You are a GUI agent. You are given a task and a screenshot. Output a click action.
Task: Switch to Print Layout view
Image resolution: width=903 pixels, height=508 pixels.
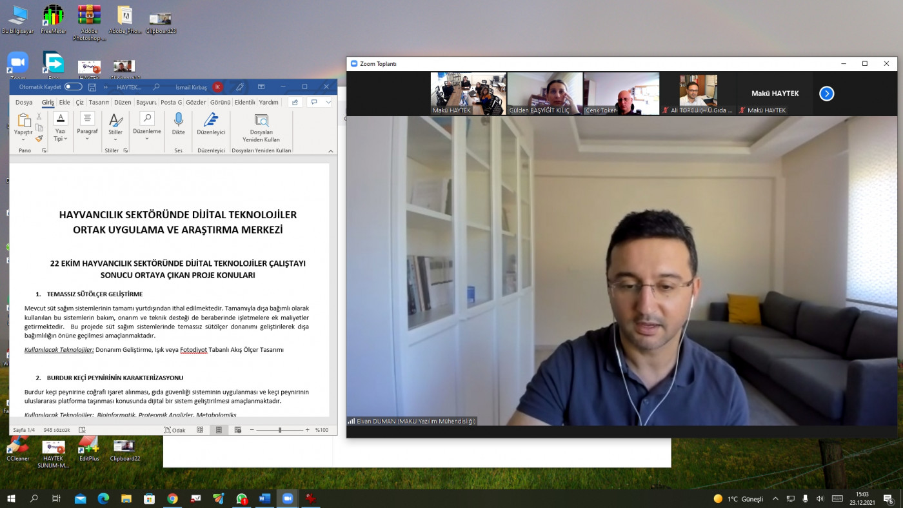pos(219,430)
